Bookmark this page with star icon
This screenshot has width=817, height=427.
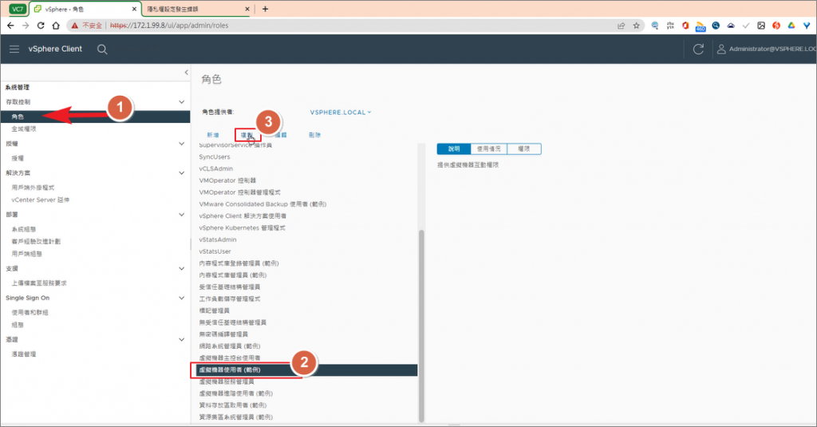click(x=636, y=25)
